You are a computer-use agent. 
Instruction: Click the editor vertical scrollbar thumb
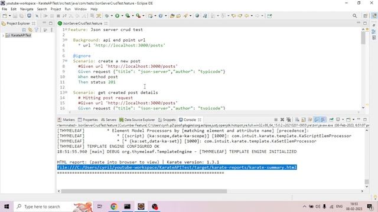click(x=363, y=38)
